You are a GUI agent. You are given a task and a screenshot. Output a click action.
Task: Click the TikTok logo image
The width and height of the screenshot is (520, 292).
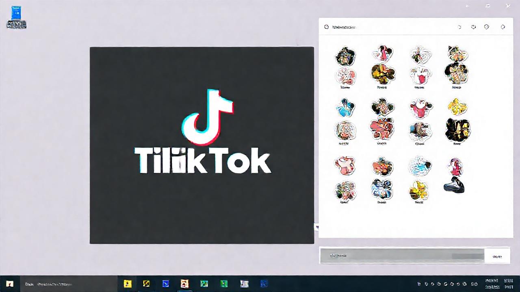(x=202, y=145)
